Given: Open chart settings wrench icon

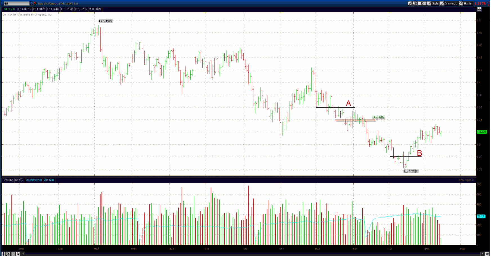Looking at the screenshot, I should coord(415,4).
